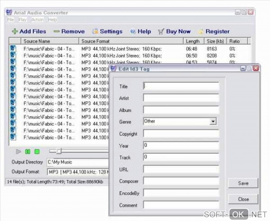
Task: Select the file row with length 06:48
Action: pos(130,49)
